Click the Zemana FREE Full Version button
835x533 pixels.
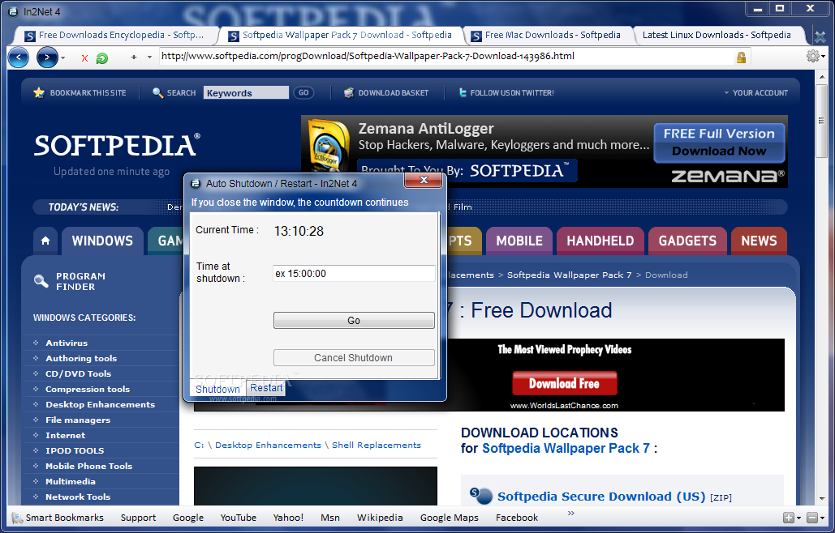click(719, 143)
